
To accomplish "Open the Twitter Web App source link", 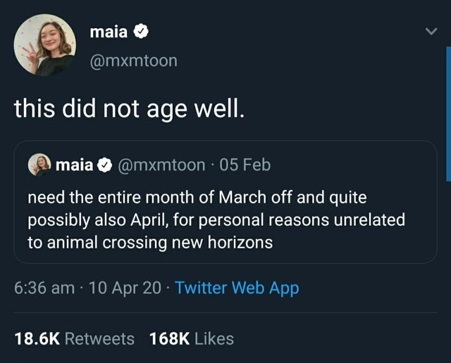I will point(237,288).
